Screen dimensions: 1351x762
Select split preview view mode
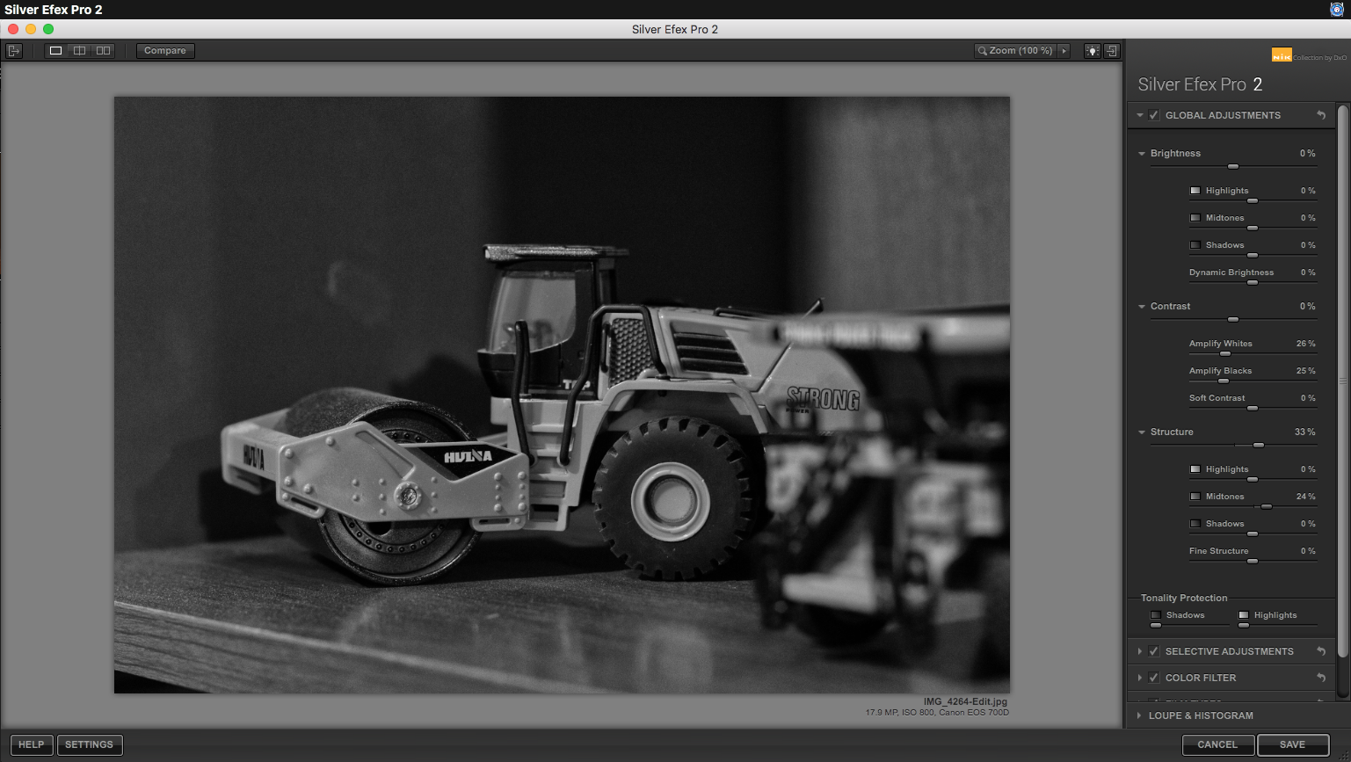point(80,51)
